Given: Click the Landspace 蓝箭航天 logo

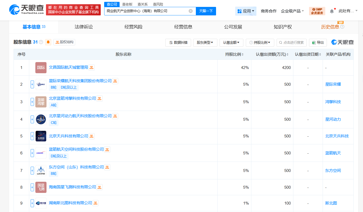Looking at the screenshot, I should [41, 153].
